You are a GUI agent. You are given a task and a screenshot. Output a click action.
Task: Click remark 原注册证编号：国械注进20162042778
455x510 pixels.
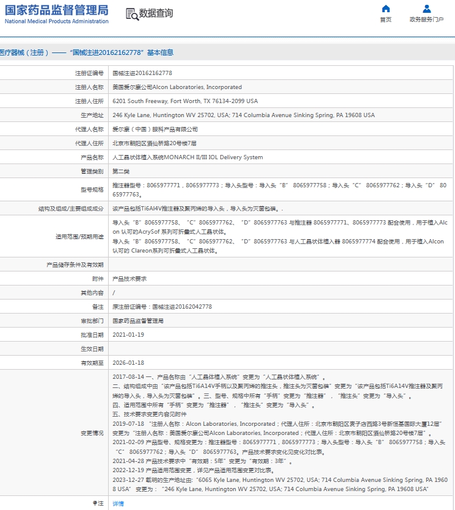coord(162,307)
